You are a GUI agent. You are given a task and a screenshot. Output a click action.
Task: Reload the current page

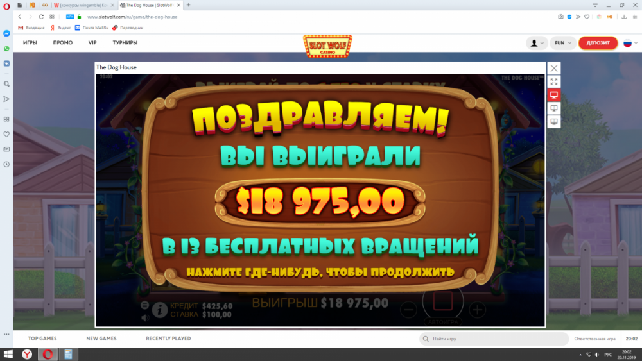coord(41,17)
